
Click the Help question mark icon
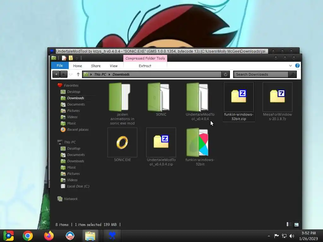pos(297,66)
